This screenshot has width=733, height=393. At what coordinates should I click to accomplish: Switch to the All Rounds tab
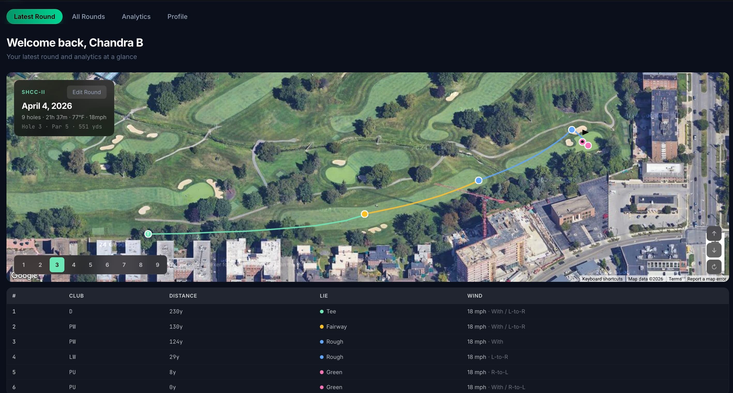point(88,17)
